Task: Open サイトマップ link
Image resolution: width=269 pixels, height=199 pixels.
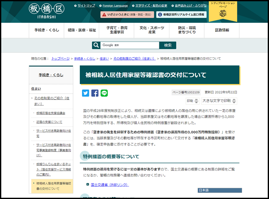Action: (x=86, y=5)
